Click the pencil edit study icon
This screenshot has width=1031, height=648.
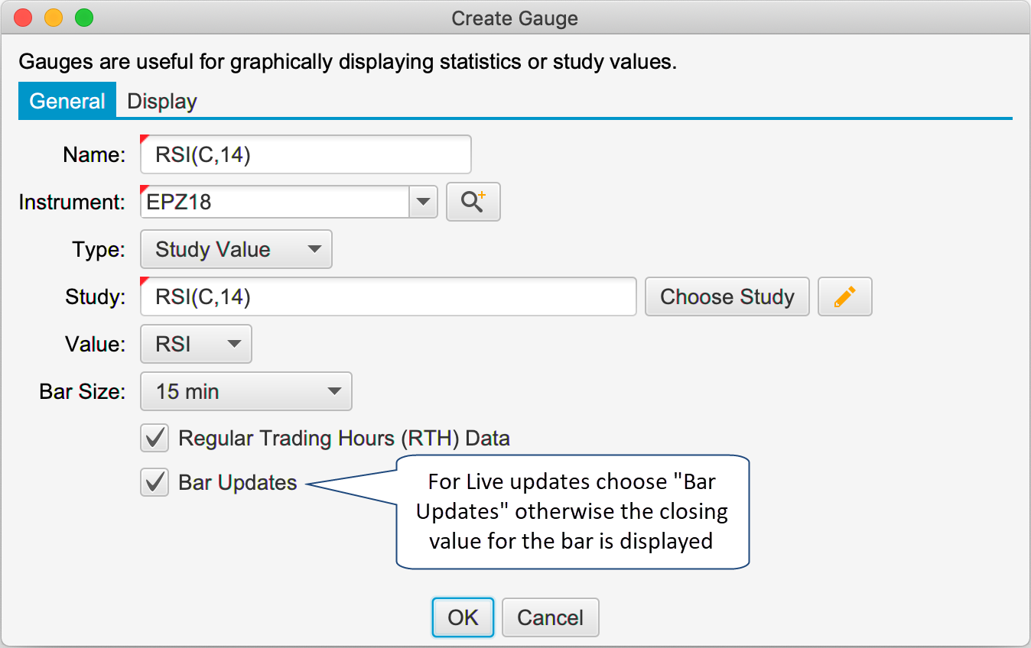pyautogui.click(x=844, y=296)
